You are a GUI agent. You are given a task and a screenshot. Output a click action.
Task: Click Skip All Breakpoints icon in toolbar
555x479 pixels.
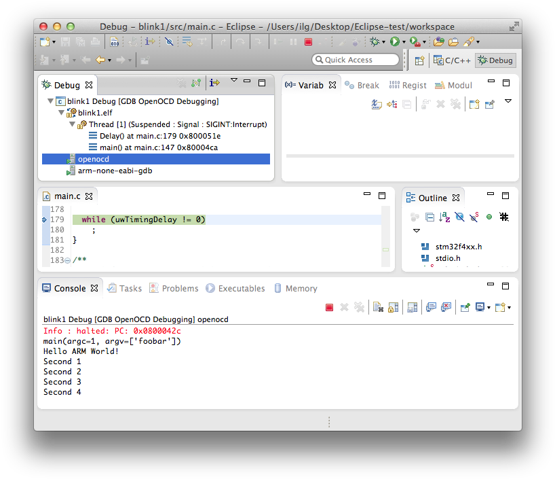coord(169,42)
